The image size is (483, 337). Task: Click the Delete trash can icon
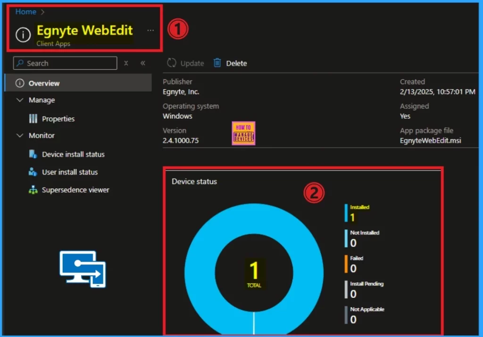[x=217, y=63]
